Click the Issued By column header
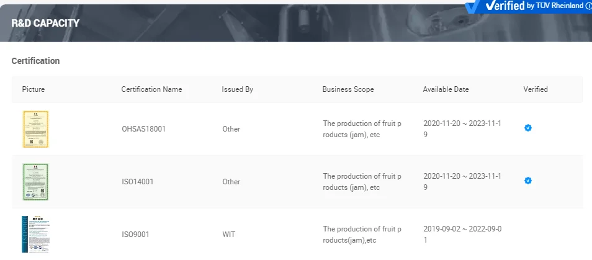 pos(237,89)
